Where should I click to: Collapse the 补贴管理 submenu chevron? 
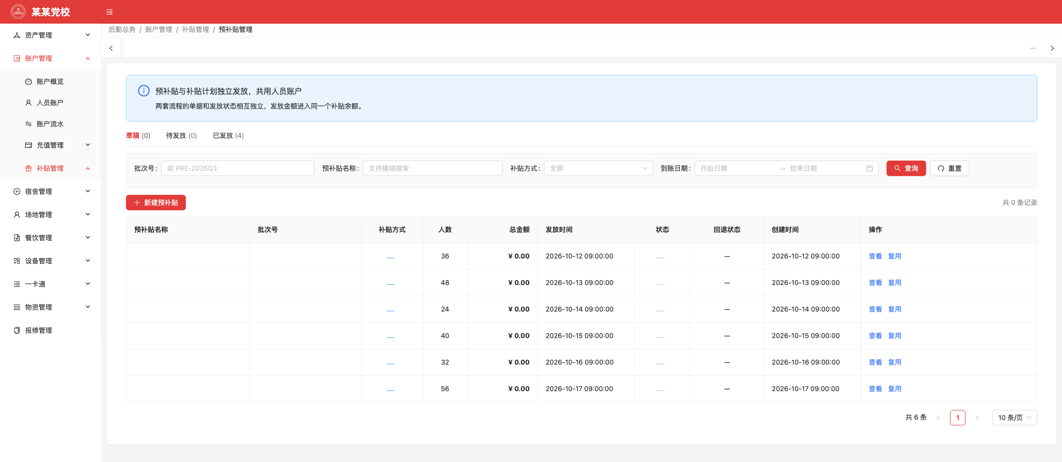[88, 168]
